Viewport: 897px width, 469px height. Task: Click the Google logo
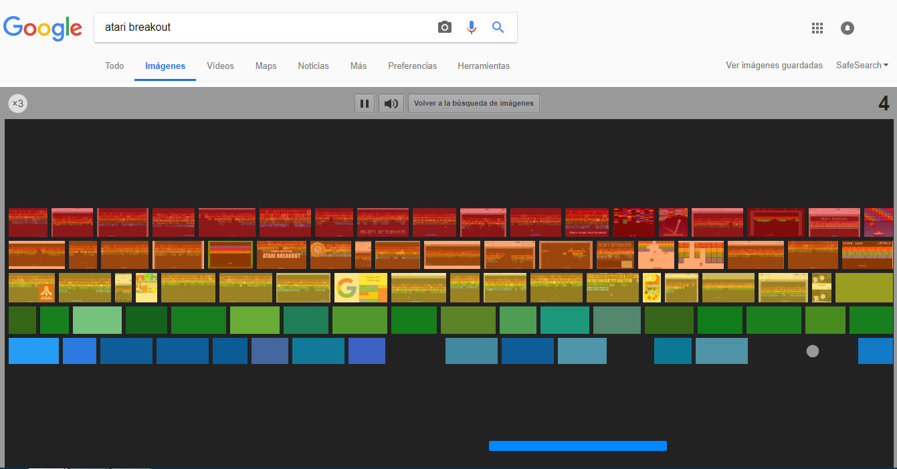(x=43, y=27)
